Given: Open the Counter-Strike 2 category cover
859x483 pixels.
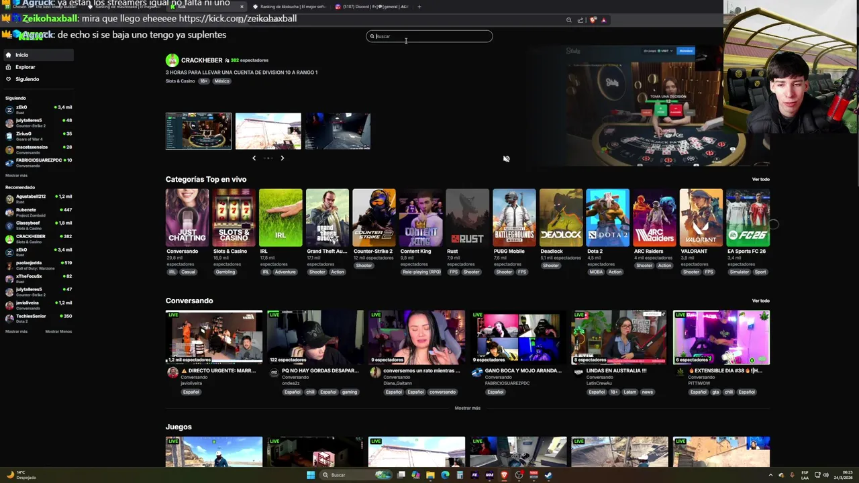Looking at the screenshot, I should point(374,217).
